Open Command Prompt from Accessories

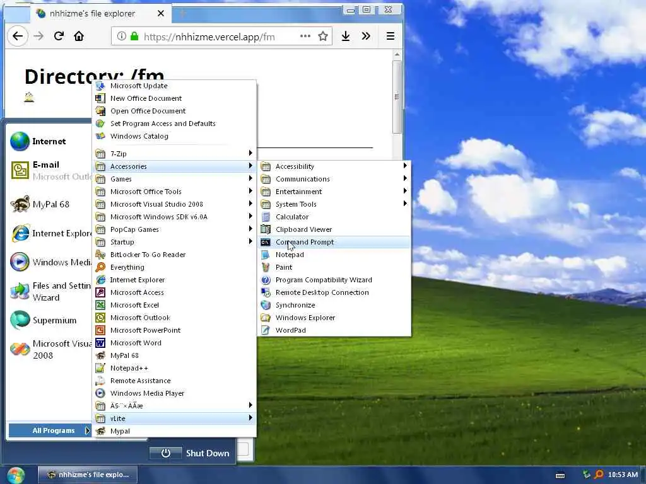[334, 242]
